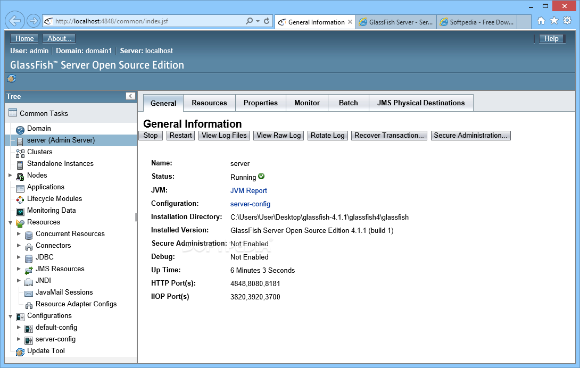The image size is (580, 368).
Task: Go back with browser back arrow
Action: 15,21
